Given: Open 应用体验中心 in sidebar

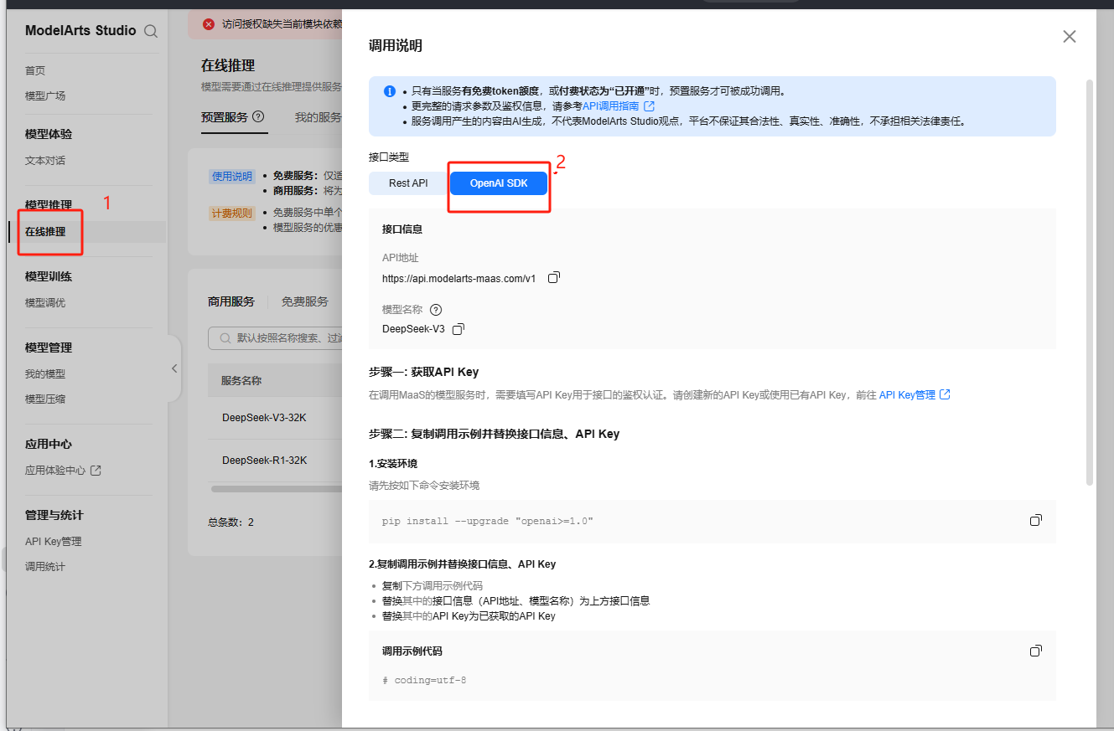Looking at the screenshot, I should (x=55, y=471).
